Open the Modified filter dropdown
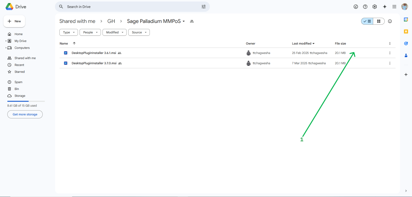Viewport: 412px width, 197px height. point(114,32)
